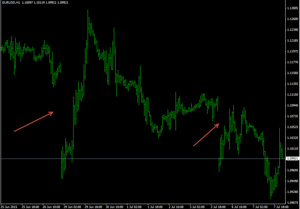Click the 1.12185 price axis label
Viewport: 300px width, 209px height.
tap(292, 41)
